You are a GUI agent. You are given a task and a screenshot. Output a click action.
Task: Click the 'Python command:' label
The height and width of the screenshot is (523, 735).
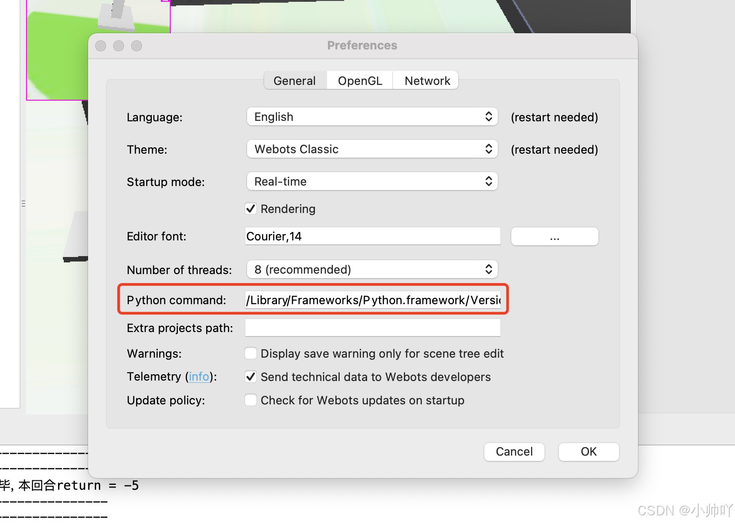(x=176, y=300)
